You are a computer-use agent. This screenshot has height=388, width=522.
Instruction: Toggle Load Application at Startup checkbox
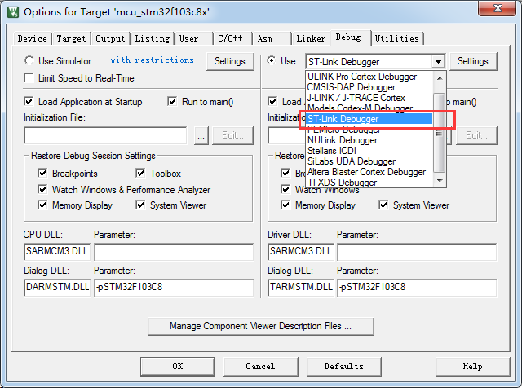pos(29,102)
